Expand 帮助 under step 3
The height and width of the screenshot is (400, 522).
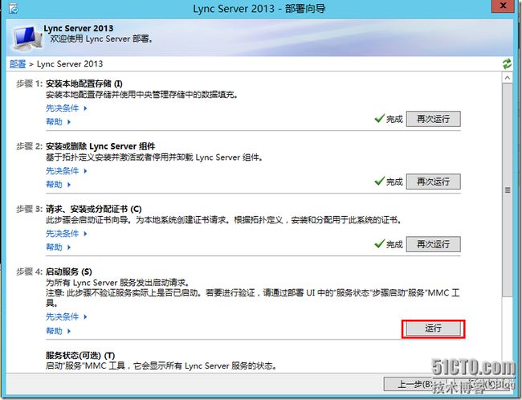click(59, 247)
